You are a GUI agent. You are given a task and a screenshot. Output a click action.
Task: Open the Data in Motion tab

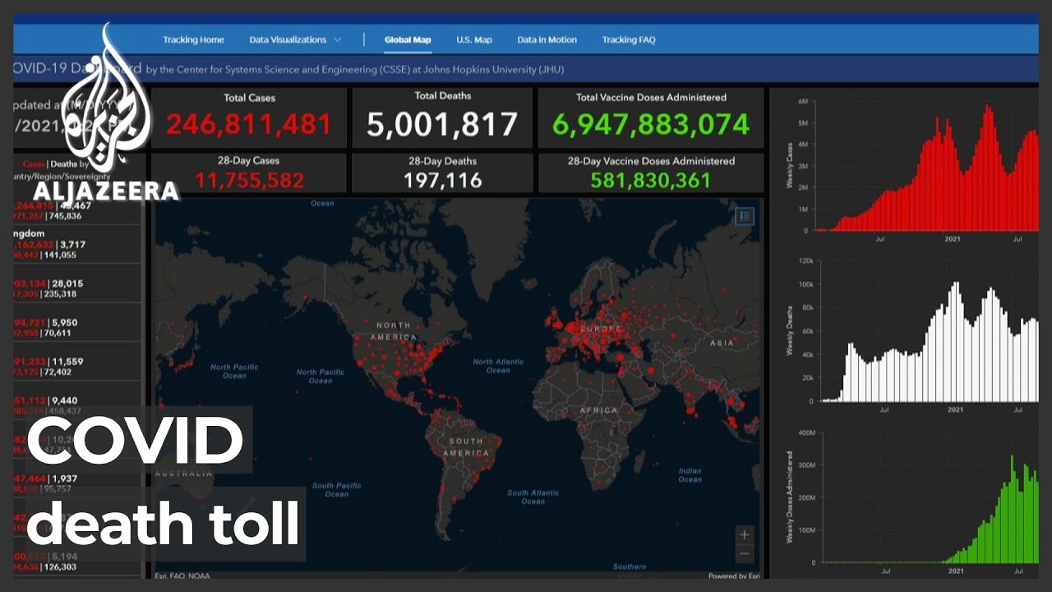547,39
